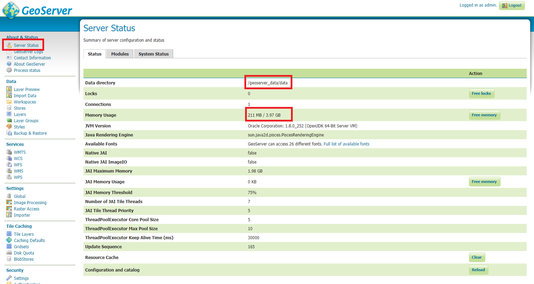
Task: Reload configuration and catalog
Action: [x=478, y=270]
